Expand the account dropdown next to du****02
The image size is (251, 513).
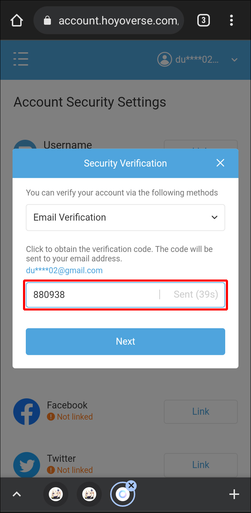(235, 60)
